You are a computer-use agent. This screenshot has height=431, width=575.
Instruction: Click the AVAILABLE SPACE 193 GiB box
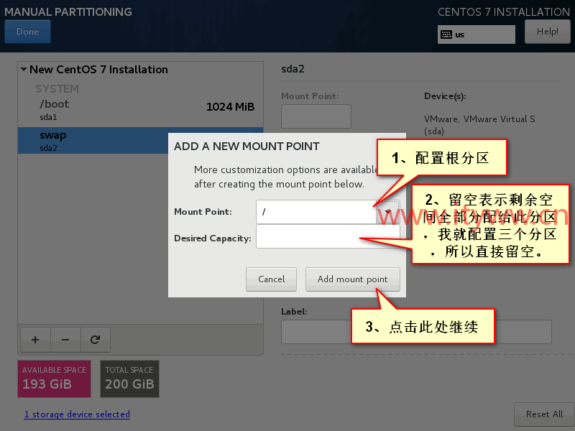click(55, 379)
